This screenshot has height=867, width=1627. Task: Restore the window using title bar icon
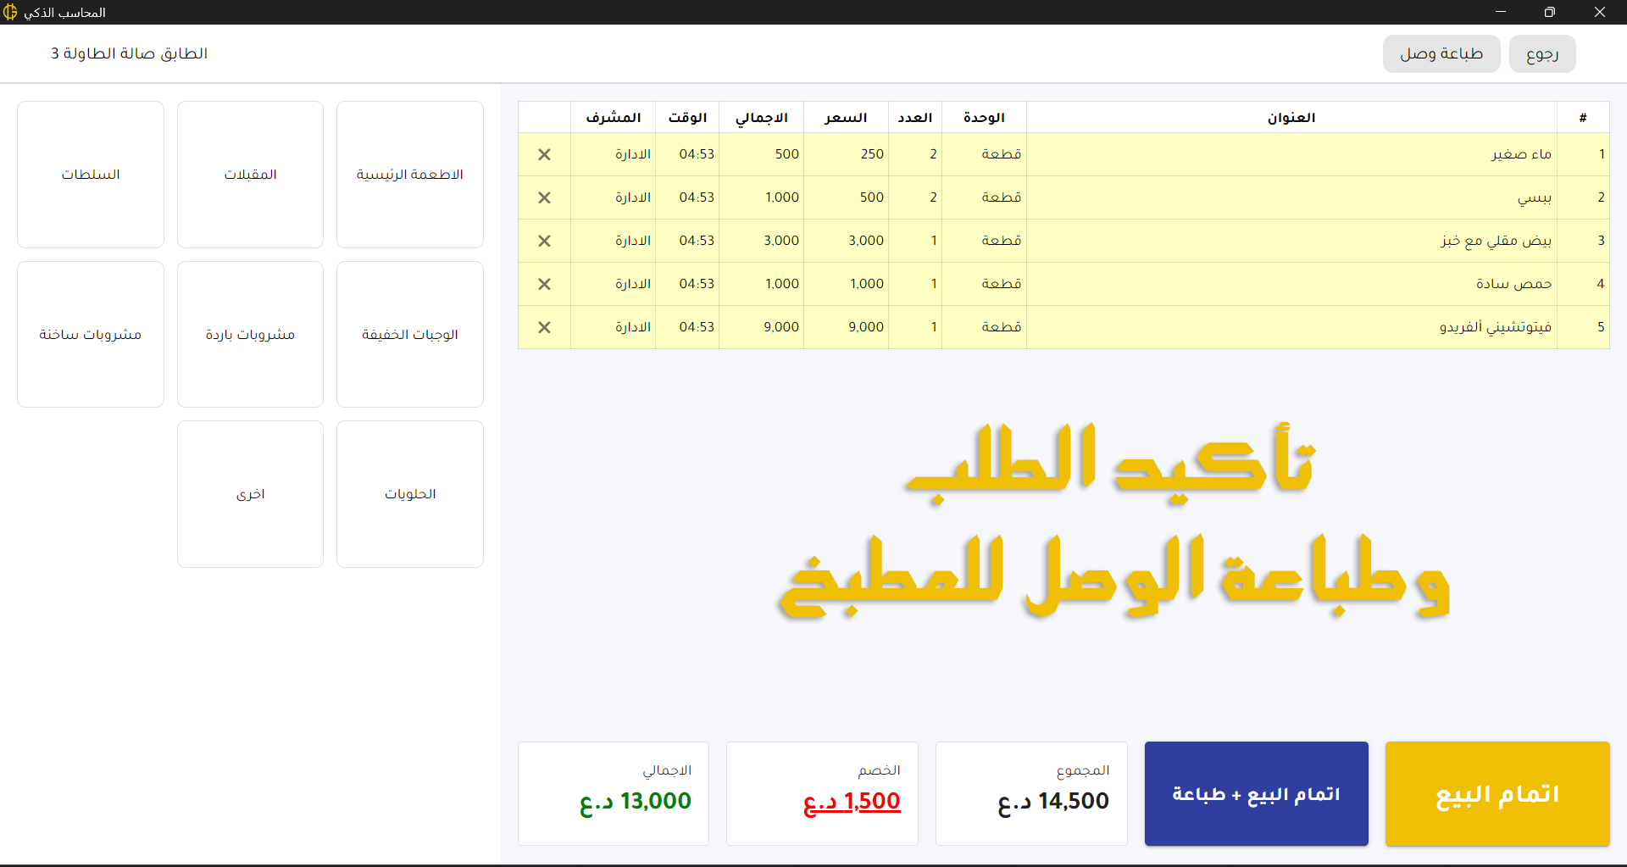[1549, 12]
